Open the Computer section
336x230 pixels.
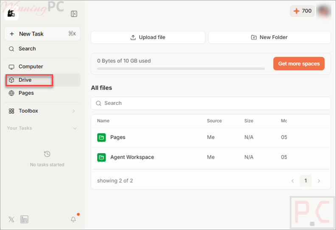[42, 67]
